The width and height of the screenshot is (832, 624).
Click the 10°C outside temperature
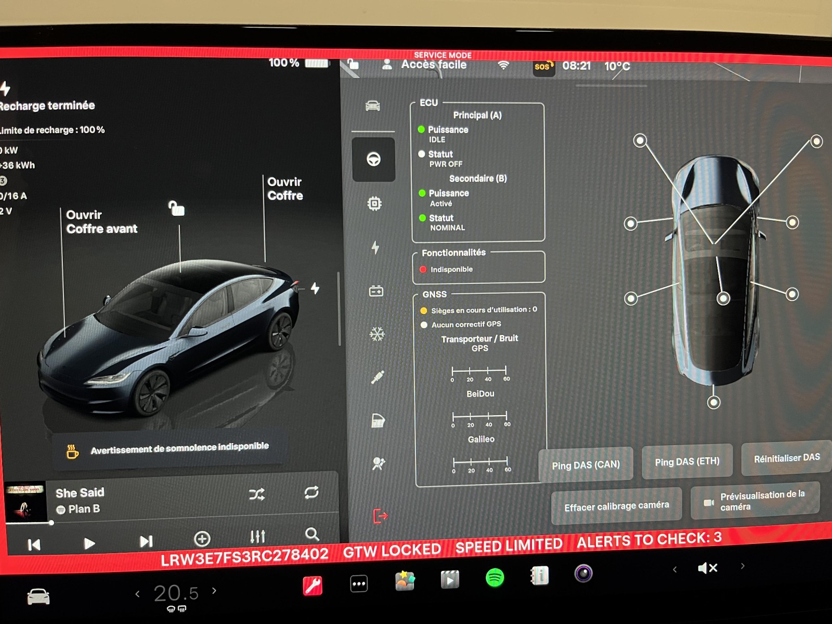pyautogui.click(x=617, y=66)
